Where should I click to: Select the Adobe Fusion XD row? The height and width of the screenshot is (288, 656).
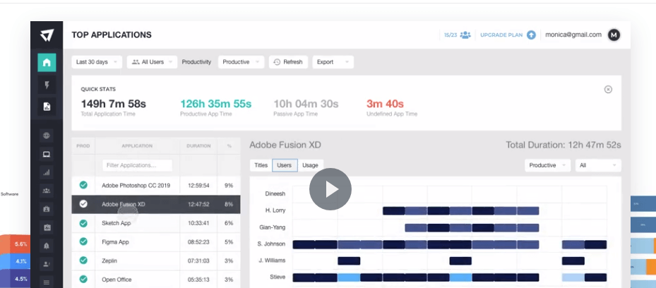[x=155, y=204]
